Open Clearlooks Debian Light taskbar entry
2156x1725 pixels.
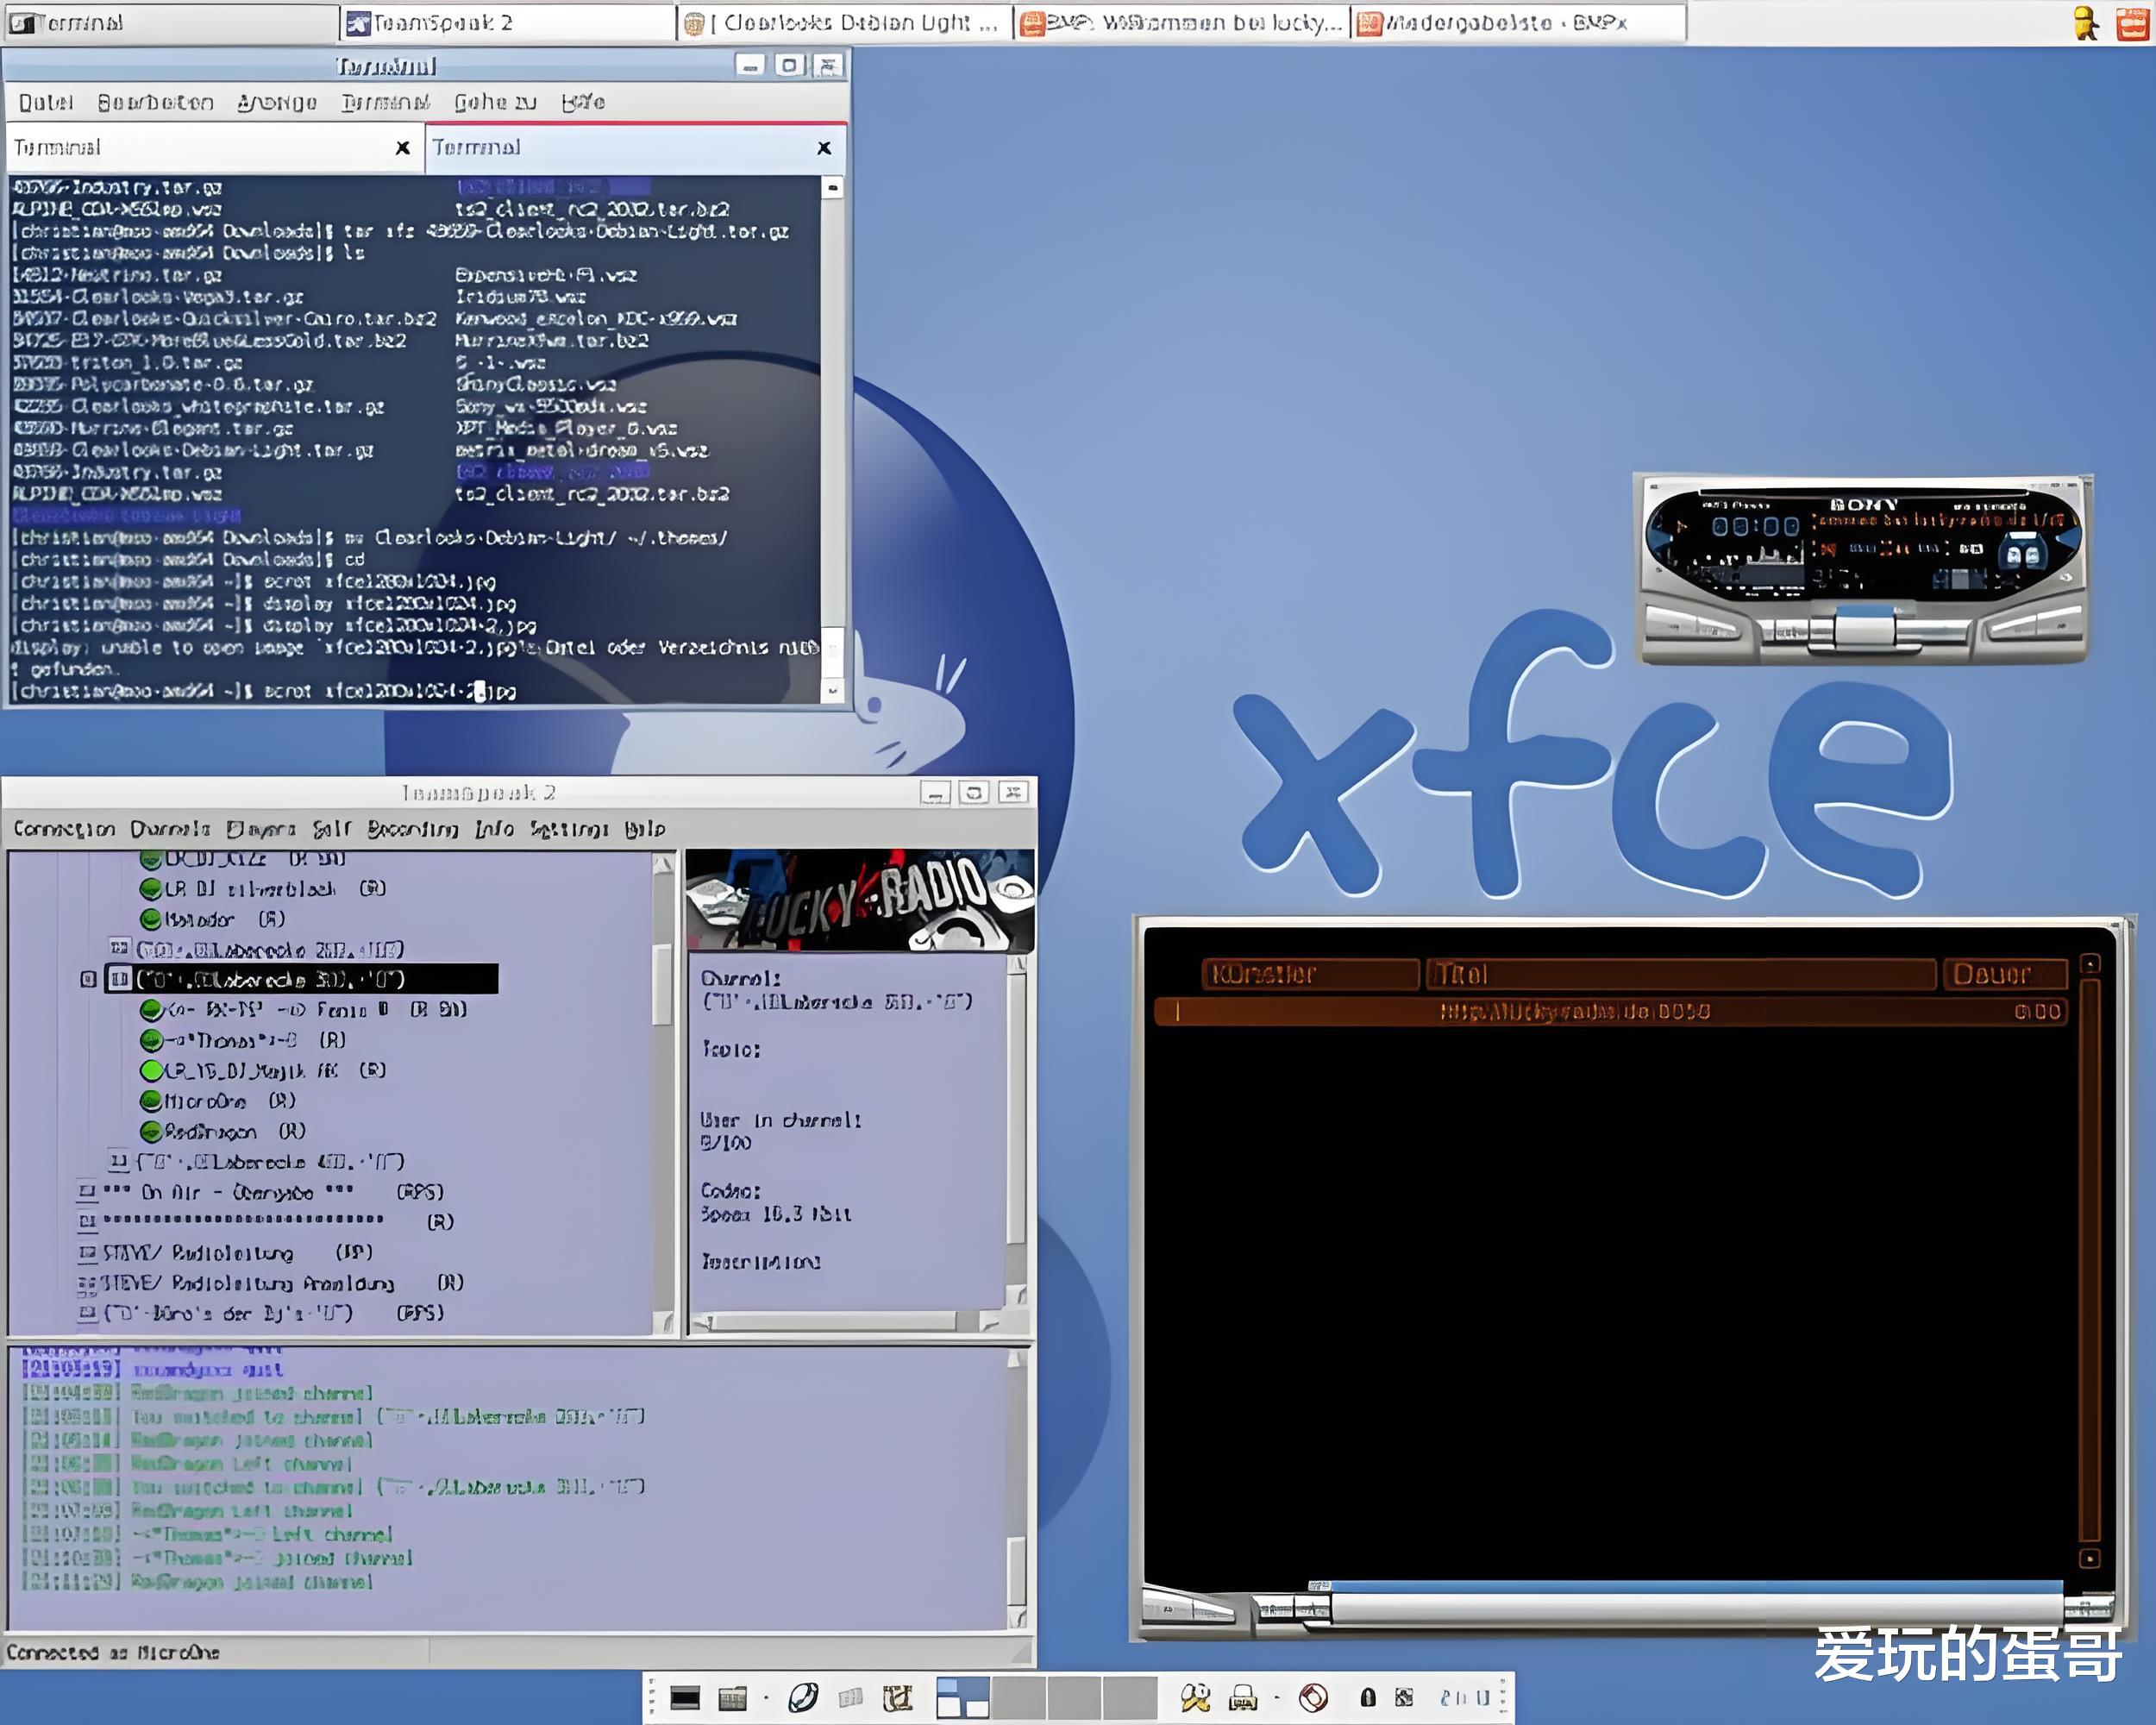[x=844, y=22]
